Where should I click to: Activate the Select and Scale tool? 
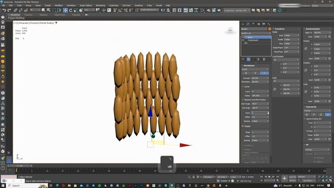click(76, 10)
